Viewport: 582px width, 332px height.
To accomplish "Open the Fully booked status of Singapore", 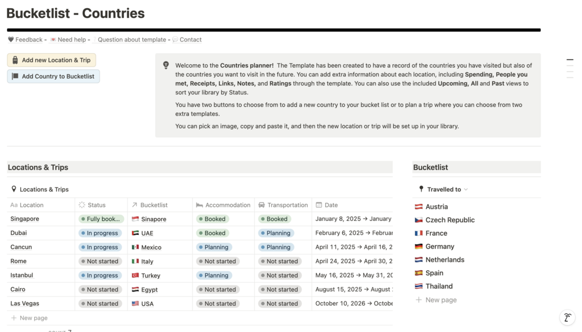I will point(101,219).
